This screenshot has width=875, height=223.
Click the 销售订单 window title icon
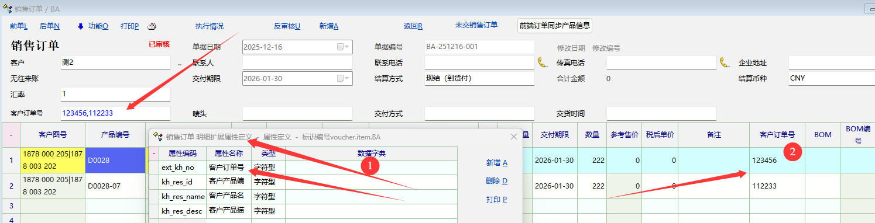(x=8, y=9)
